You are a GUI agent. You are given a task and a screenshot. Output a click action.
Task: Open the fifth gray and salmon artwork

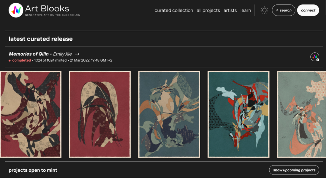301,114
